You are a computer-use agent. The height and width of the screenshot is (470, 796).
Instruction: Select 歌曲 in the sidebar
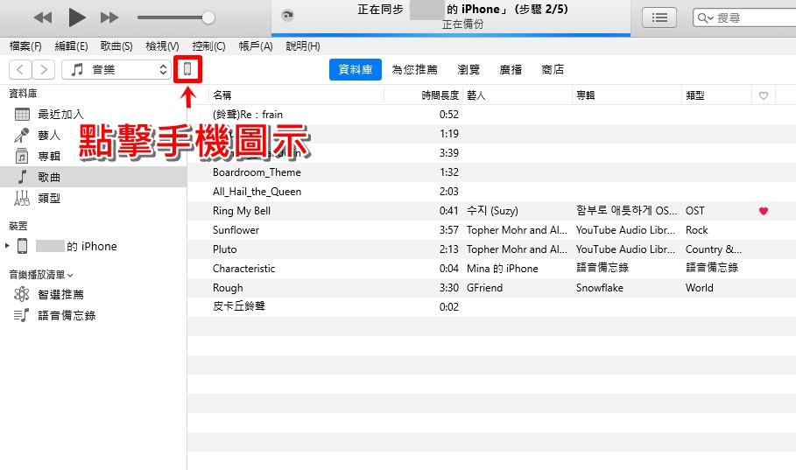(94, 177)
